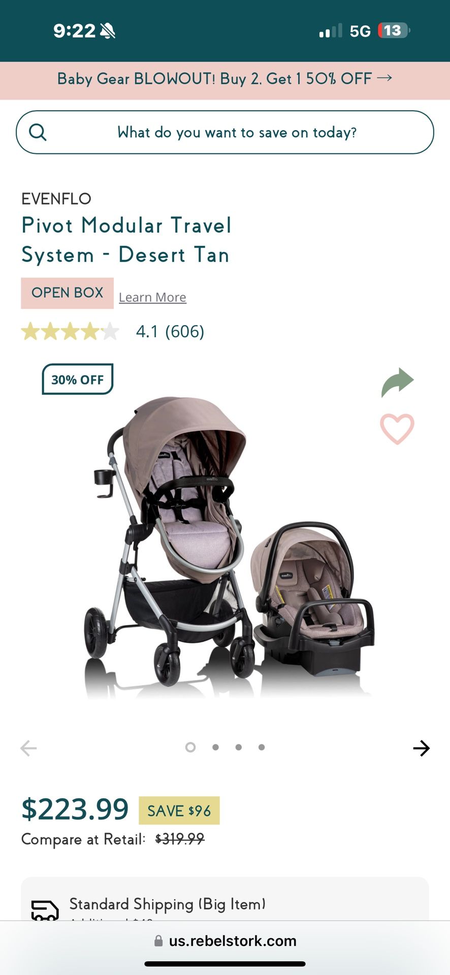Image resolution: width=450 pixels, height=975 pixels.
Task: Focus the 'What do you want to save' search field
Action: click(225, 133)
